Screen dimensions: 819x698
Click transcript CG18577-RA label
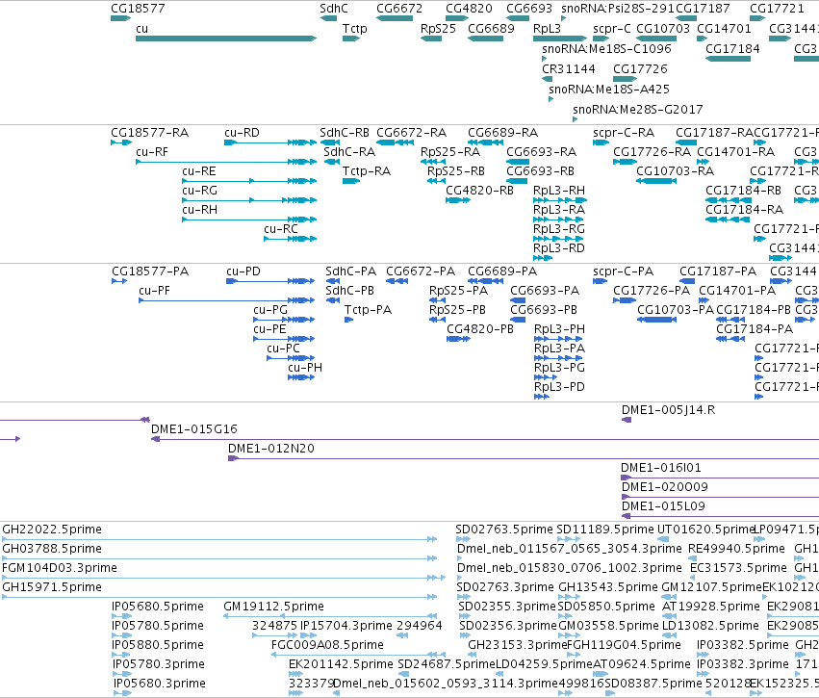click(149, 133)
